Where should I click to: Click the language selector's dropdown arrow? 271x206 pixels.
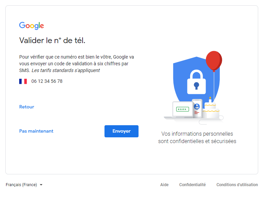41,185
